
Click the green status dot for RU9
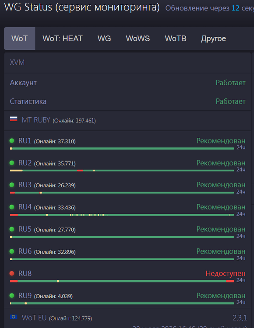(12, 295)
